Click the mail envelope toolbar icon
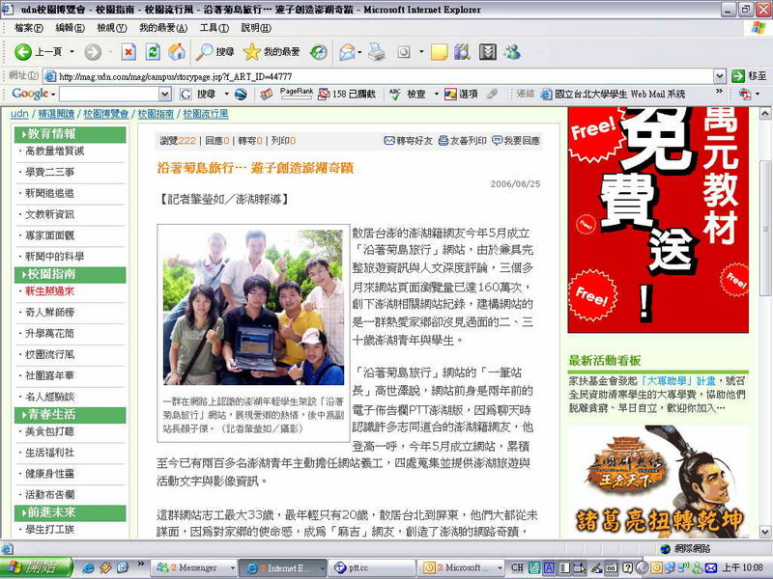This screenshot has height=579, width=773. (347, 51)
